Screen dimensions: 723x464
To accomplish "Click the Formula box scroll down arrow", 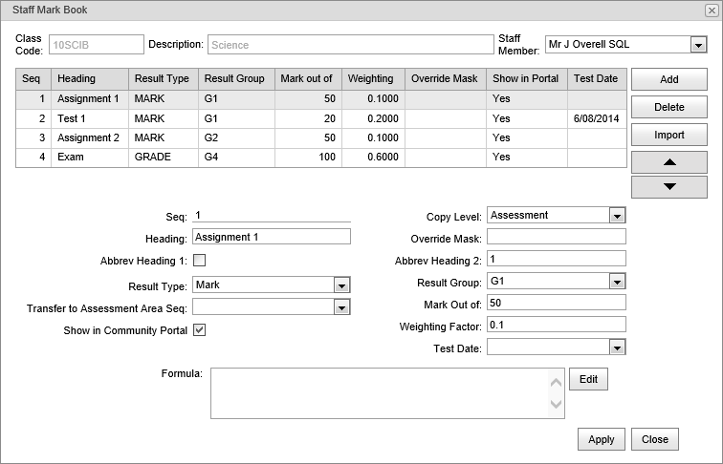I will tap(556, 404).
